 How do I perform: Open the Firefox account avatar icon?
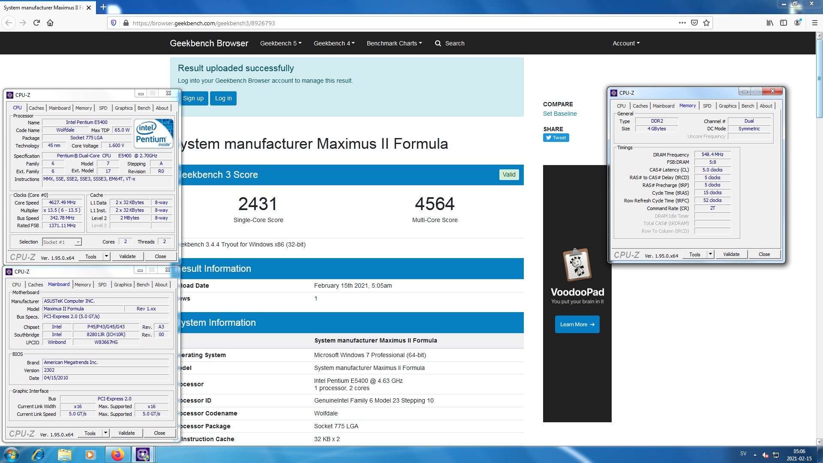tap(797, 23)
